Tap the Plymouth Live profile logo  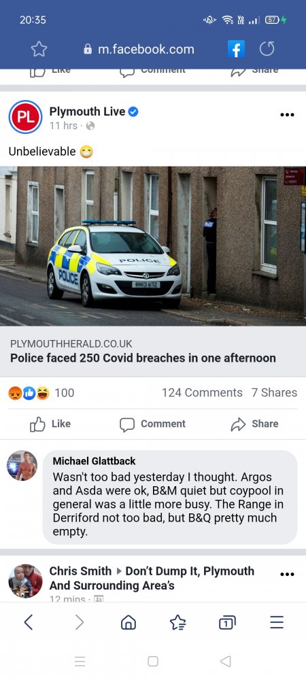pyautogui.click(x=26, y=117)
